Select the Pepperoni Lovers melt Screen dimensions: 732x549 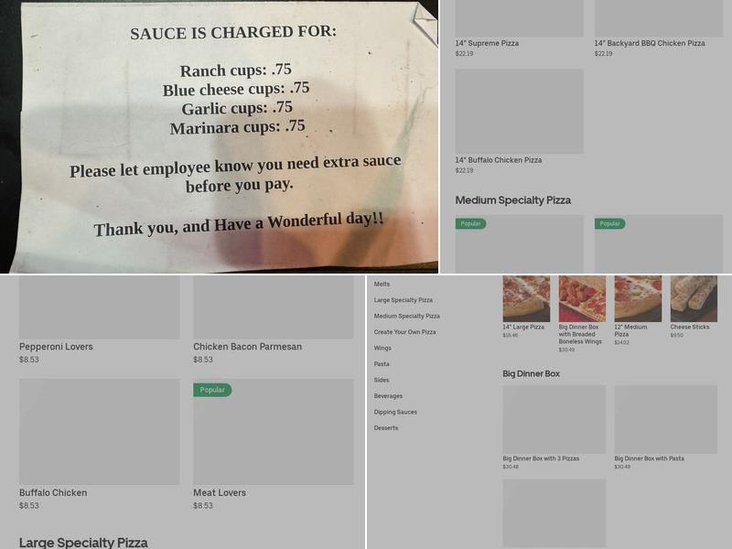[100, 307]
